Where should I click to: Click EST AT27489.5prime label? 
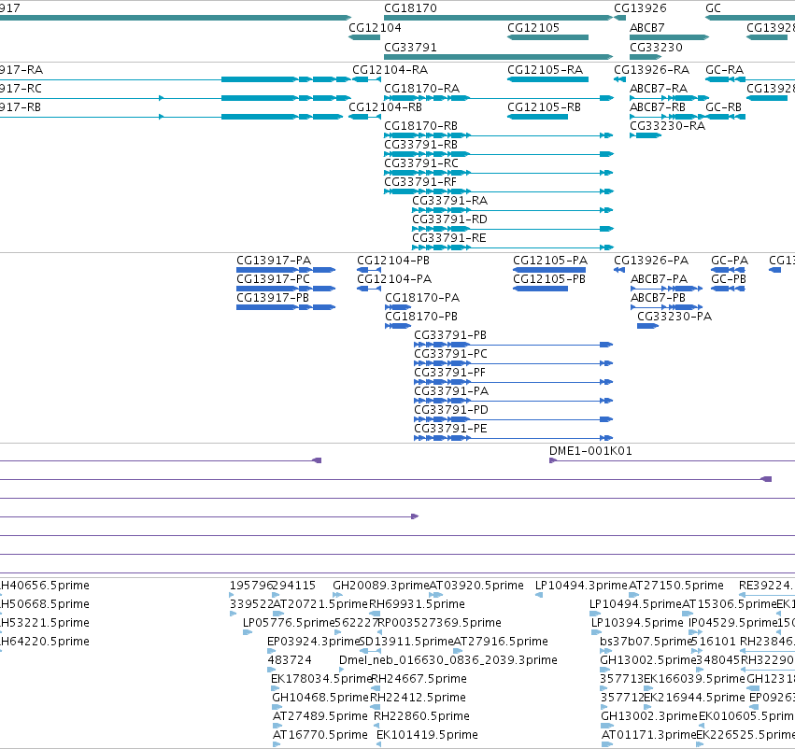click(319, 716)
